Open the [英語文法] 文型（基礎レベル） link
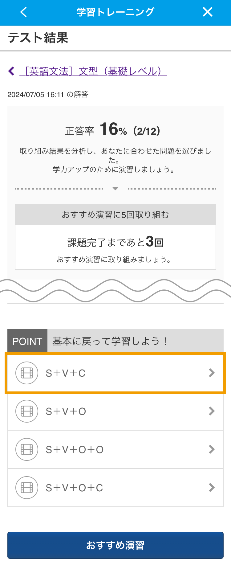 click(93, 71)
